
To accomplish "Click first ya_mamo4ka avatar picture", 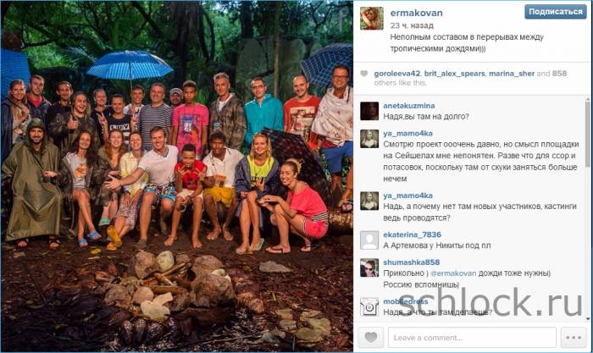I will [x=369, y=139].
